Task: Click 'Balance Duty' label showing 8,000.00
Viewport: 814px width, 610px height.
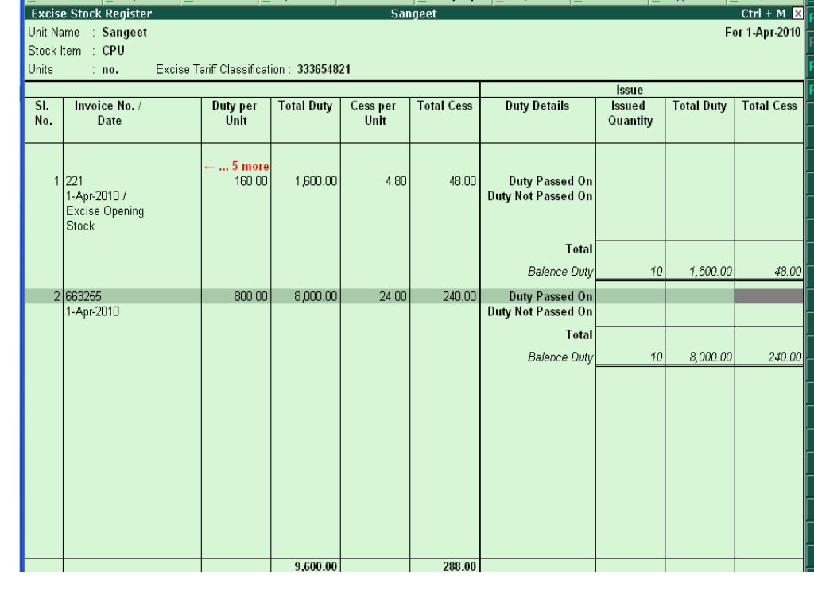Action: [560, 357]
